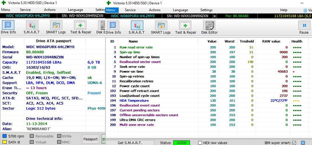Toggle the 5700 rpm indicator box
Image resolution: width=312 pixels, height=145 pixels.
tap(5, 136)
